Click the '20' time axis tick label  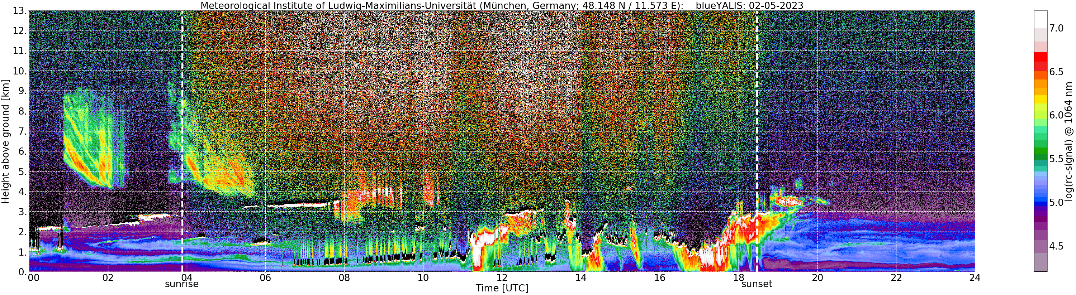817,278
